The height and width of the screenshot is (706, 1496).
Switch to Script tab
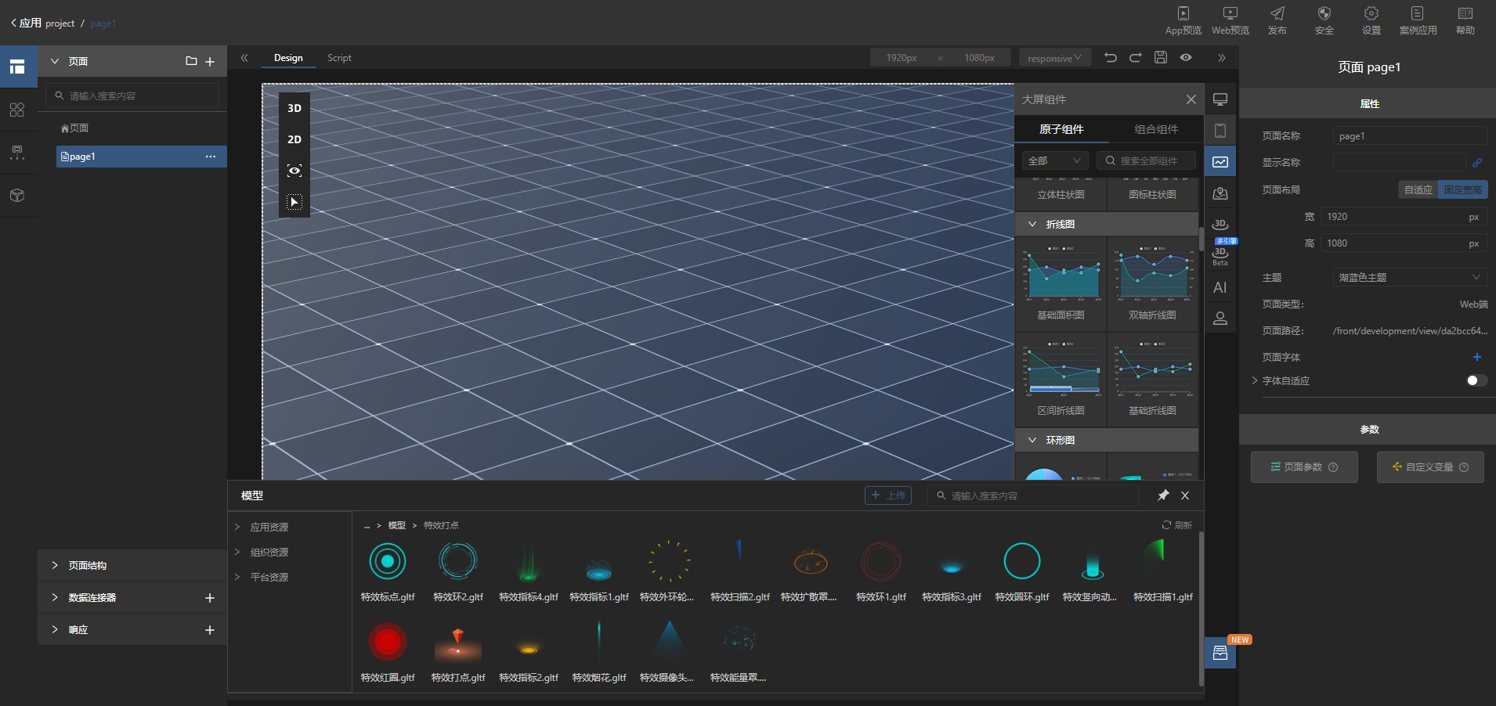[x=339, y=58]
